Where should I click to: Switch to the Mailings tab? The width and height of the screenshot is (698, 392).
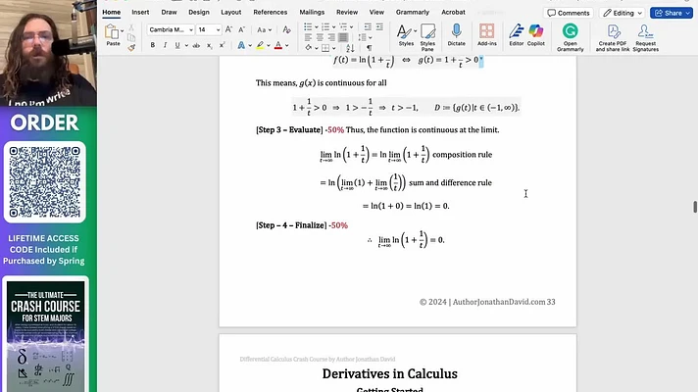point(312,13)
